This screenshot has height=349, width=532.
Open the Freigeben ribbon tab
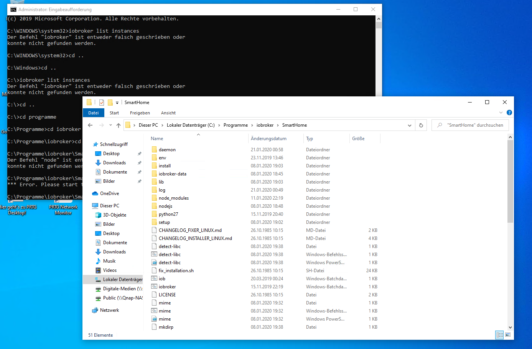coord(140,113)
